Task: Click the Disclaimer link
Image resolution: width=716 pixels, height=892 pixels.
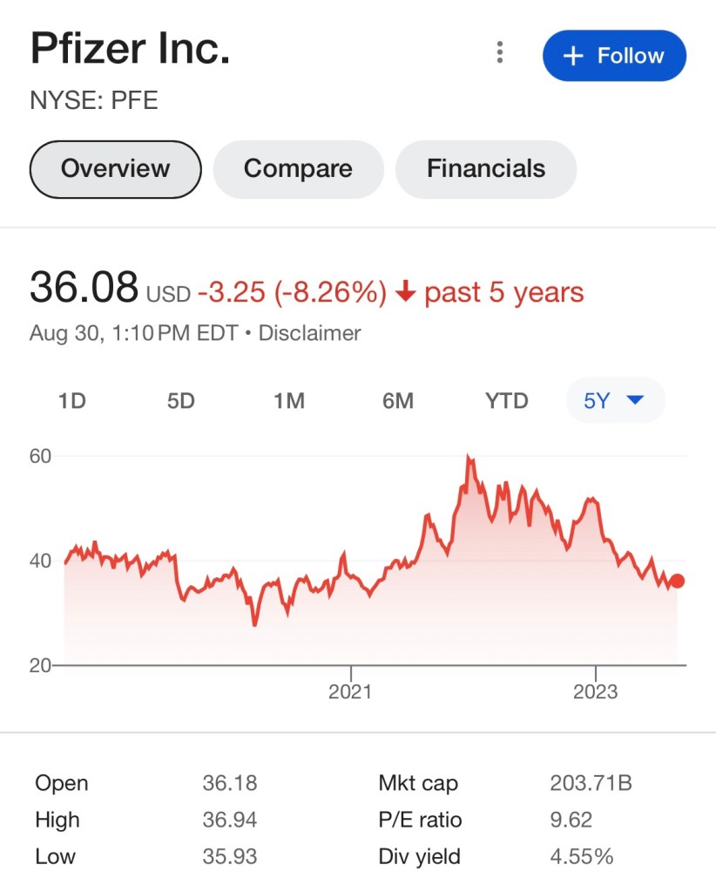Action: [309, 332]
